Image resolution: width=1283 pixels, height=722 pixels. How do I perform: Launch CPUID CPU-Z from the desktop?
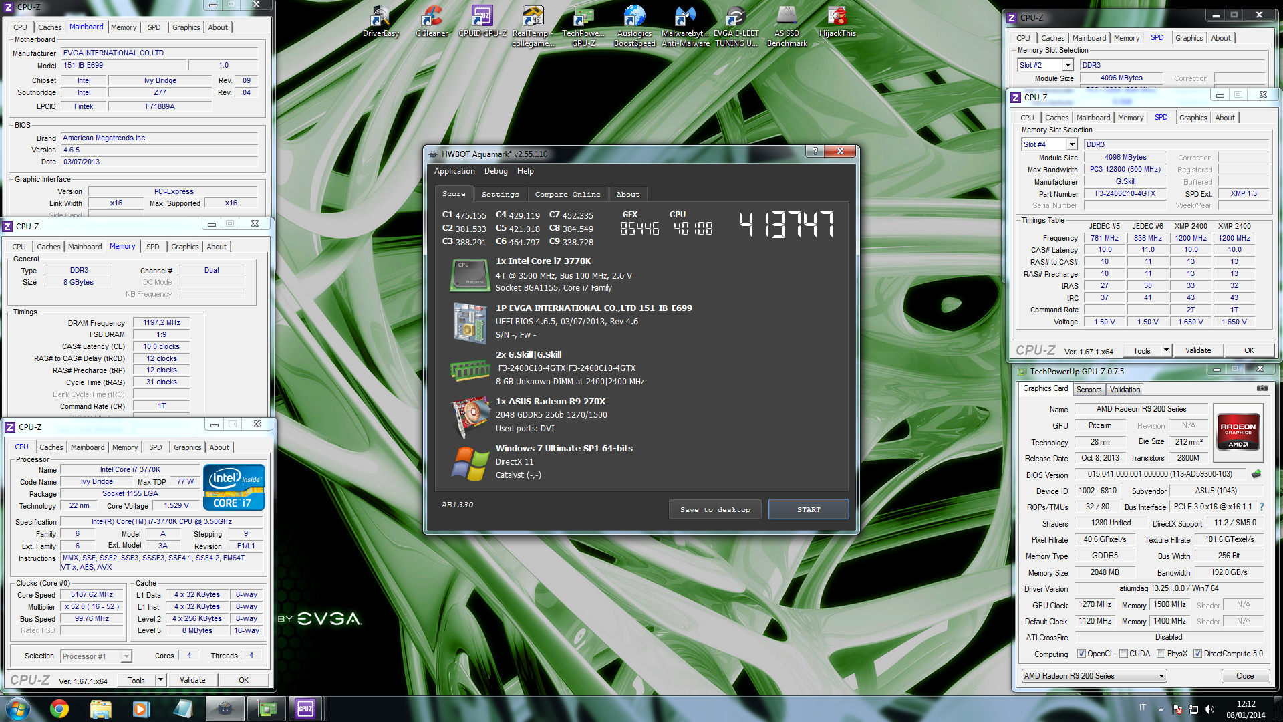(x=482, y=21)
